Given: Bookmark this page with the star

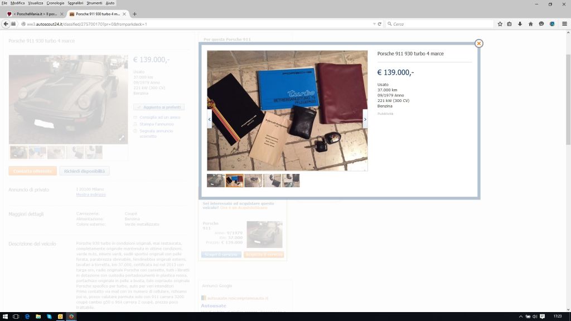Looking at the screenshot, I should pyautogui.click(x=500, y=24).
